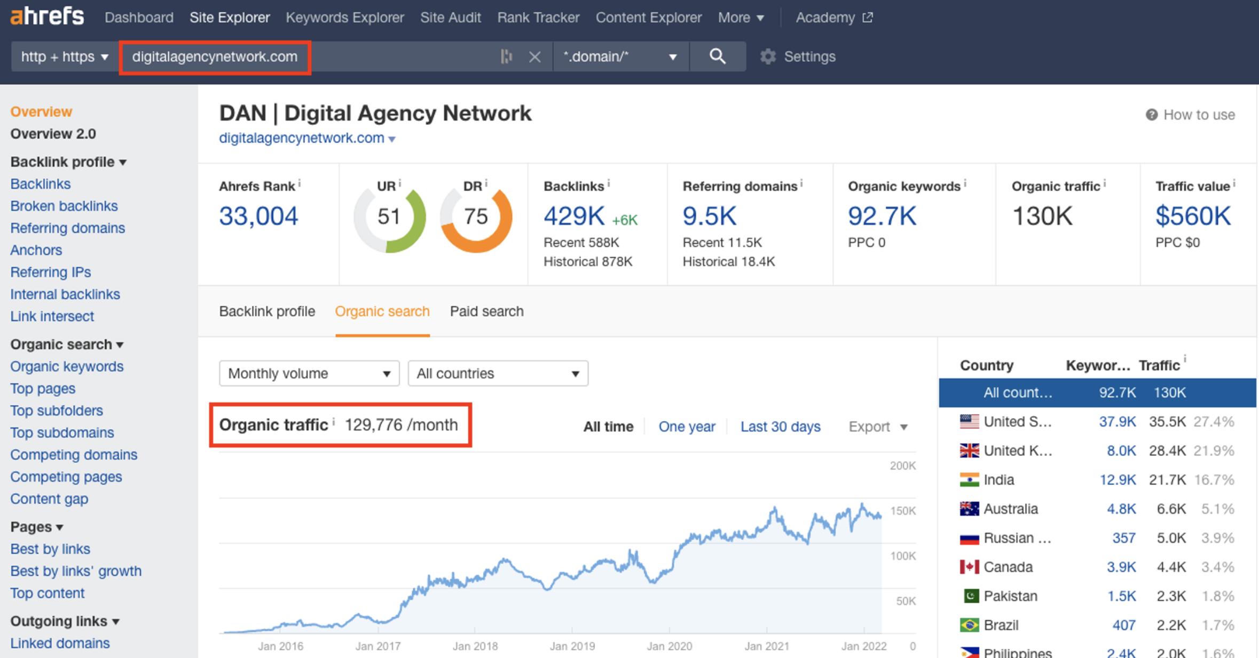1259x658 pixels.
Task: Click the India flag icon
Action: pos(969,480)
